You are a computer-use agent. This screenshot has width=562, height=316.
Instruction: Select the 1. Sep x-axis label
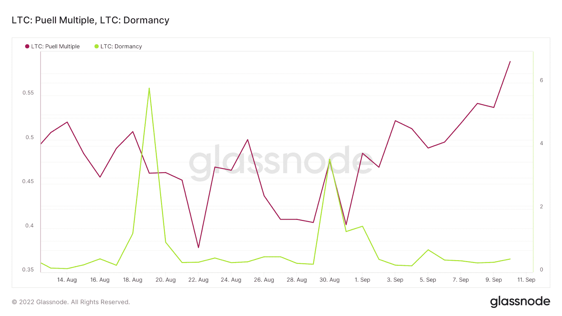point(362,280)
